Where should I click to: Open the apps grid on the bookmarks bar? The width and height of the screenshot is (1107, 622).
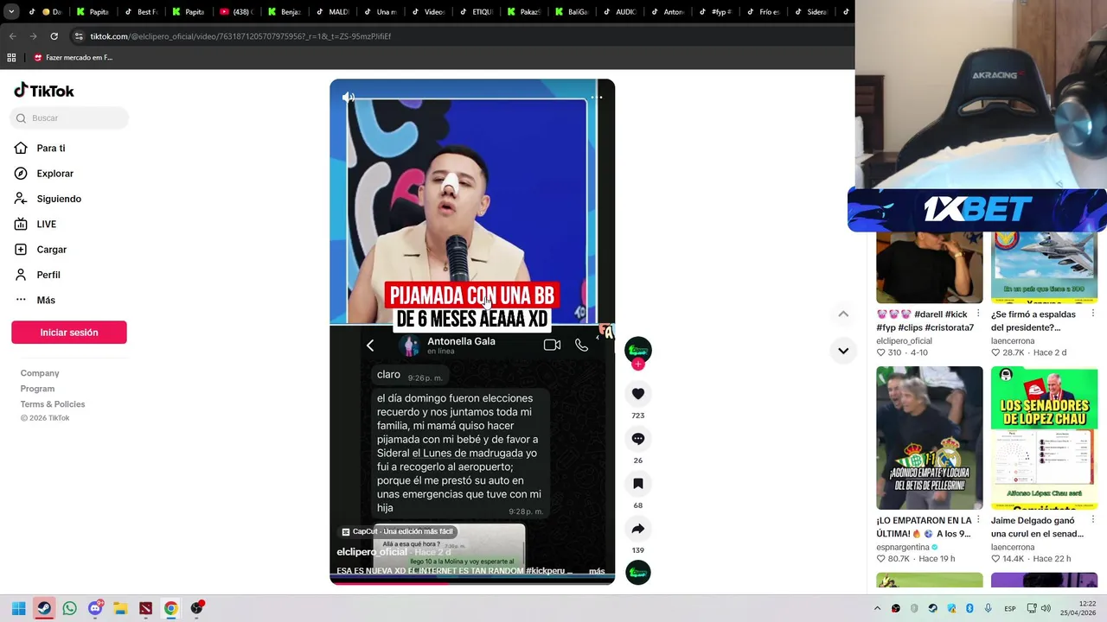click(11, 58)
